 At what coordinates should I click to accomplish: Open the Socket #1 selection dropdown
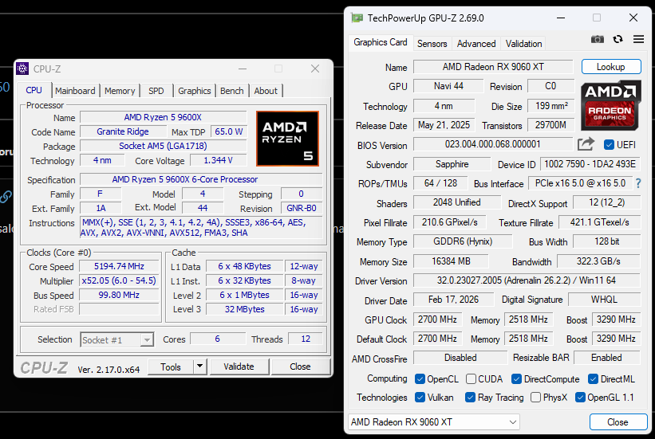tap(117, 339)
